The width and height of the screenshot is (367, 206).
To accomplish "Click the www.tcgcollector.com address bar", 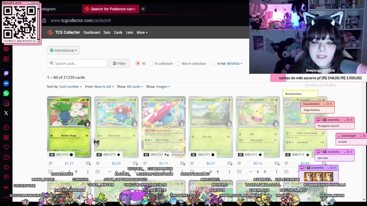I will pyautogui.click(x=81, y=21).
